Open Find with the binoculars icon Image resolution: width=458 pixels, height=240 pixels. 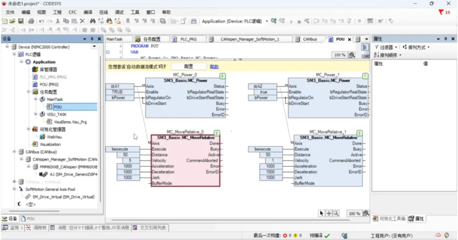tap(92, 21)
